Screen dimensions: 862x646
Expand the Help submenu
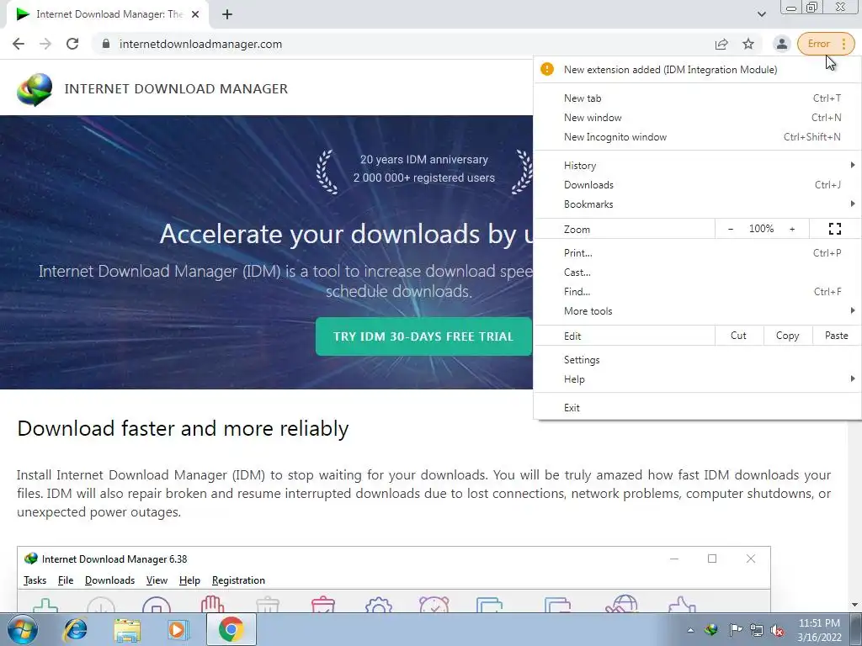(697, 379)
